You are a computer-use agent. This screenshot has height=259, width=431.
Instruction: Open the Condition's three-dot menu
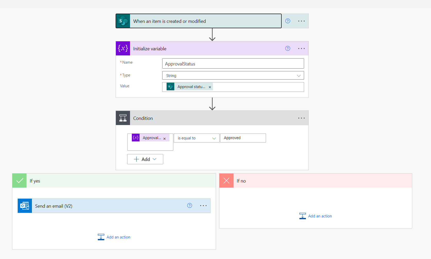click(x=301, y=118)
